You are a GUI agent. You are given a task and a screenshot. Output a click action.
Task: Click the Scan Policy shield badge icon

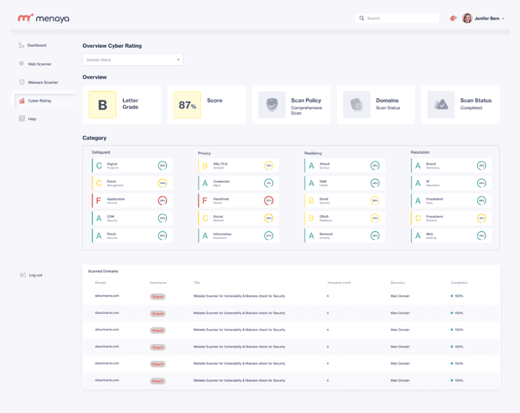[271, 104]
